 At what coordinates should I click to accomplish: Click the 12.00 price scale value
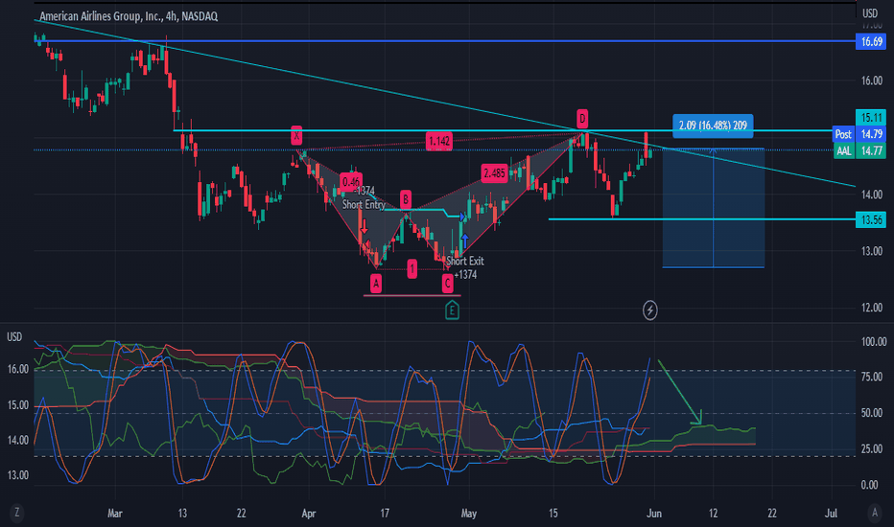[871, 308]
